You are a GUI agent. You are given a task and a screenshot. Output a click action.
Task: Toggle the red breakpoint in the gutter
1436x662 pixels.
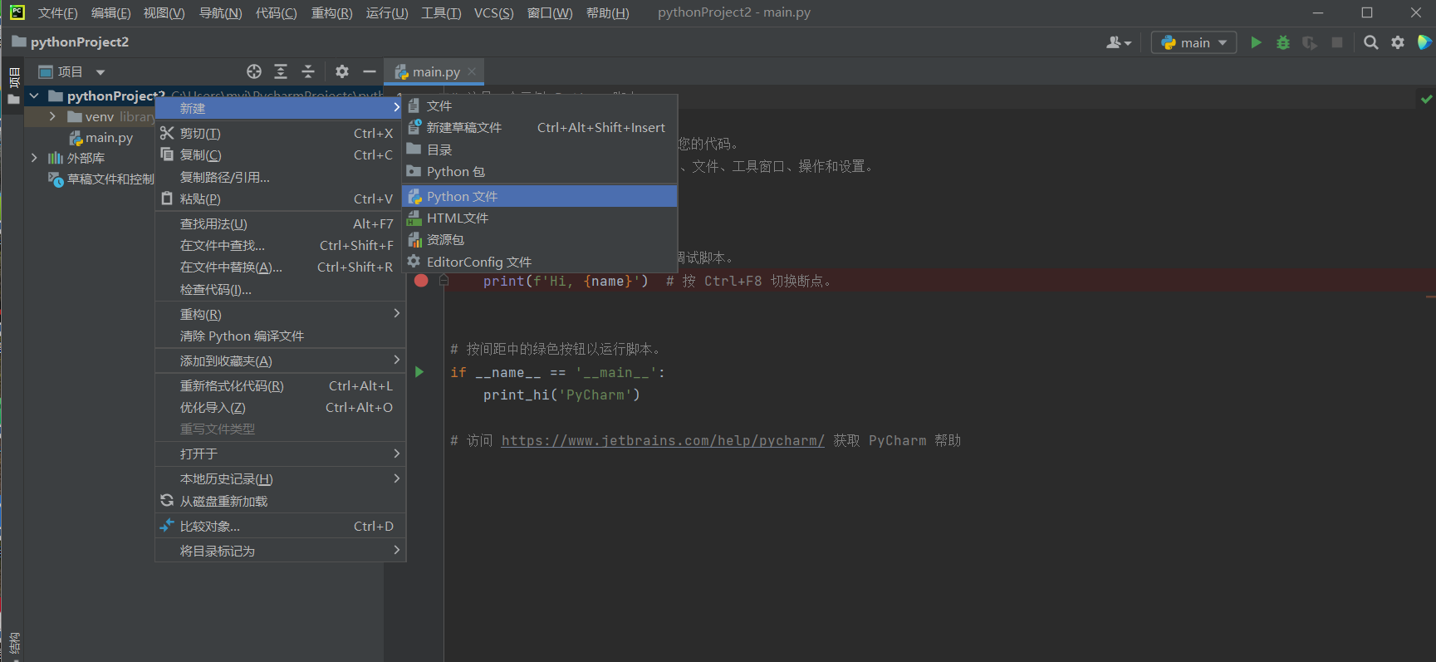tap(421, 281)
